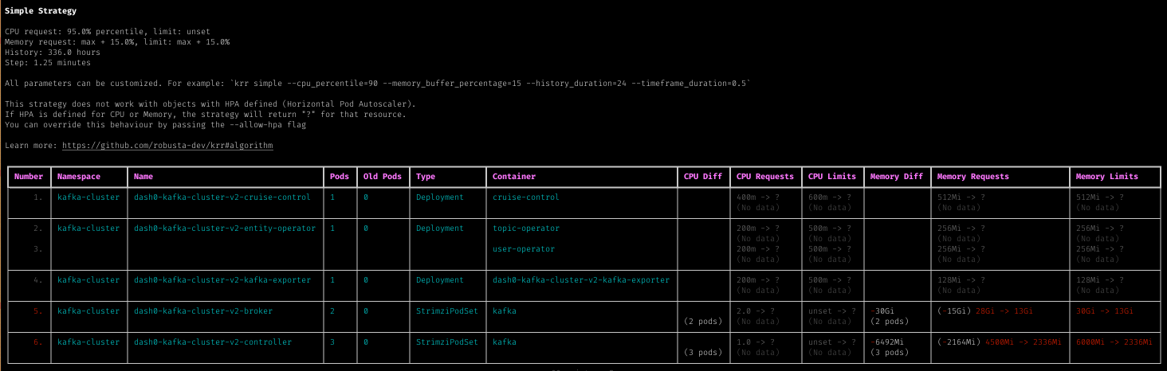Screen dimensions: 1167x371
Task: Click the Namespace column header
Action: (79, 177)
